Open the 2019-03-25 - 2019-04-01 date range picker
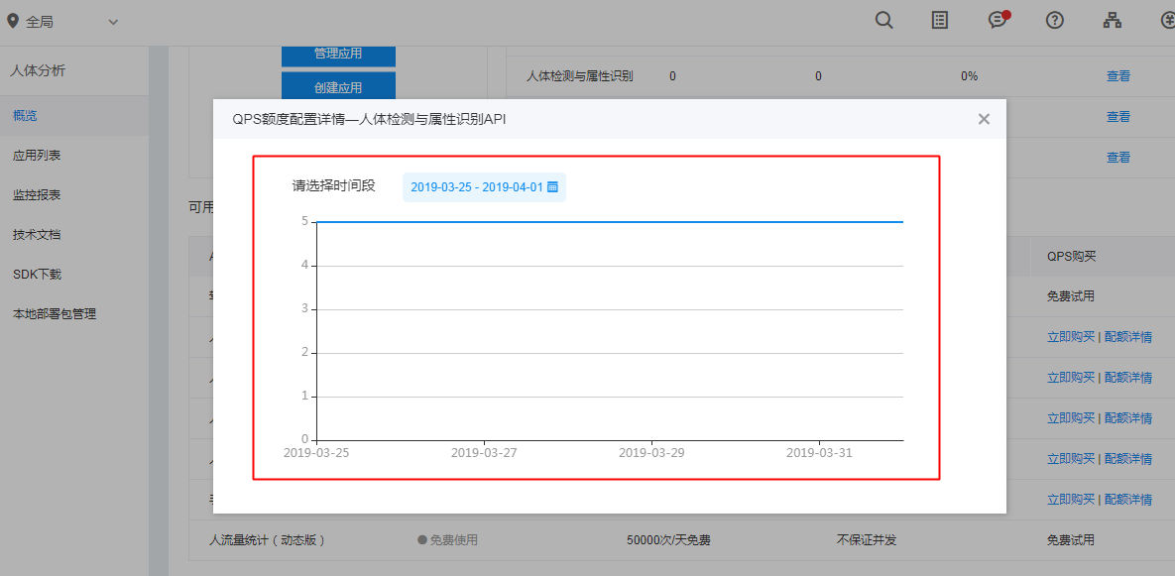 pyautogui.click(x=484, y=187)
